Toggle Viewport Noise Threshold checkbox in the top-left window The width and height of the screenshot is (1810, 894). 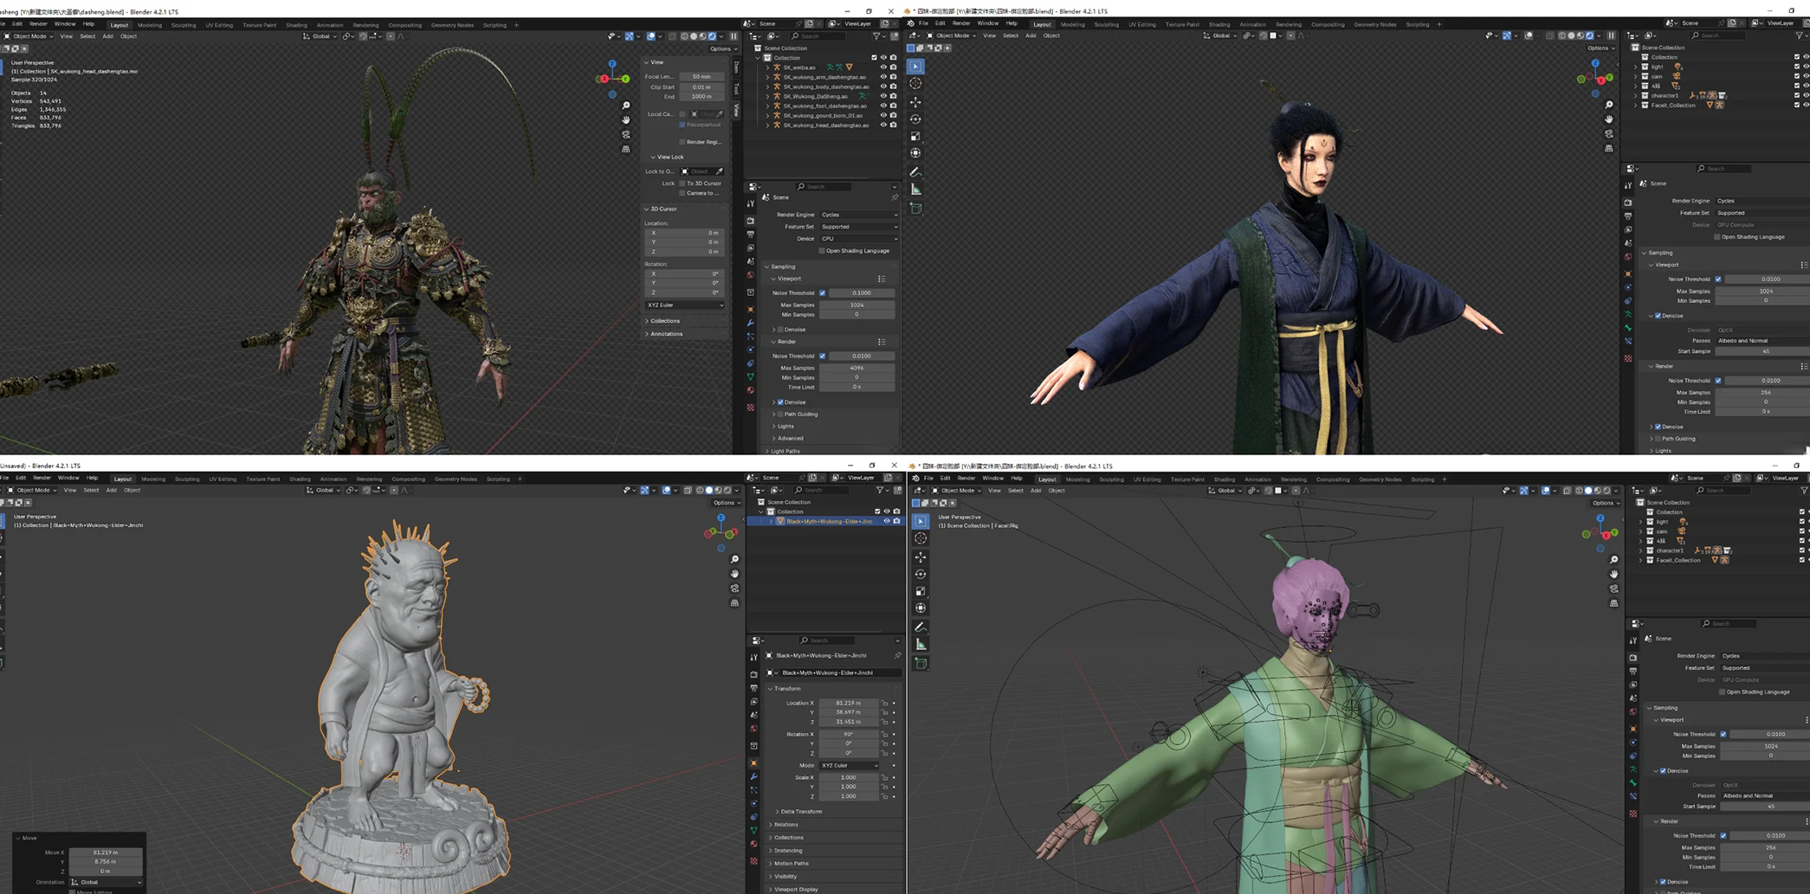click(822, 293)
